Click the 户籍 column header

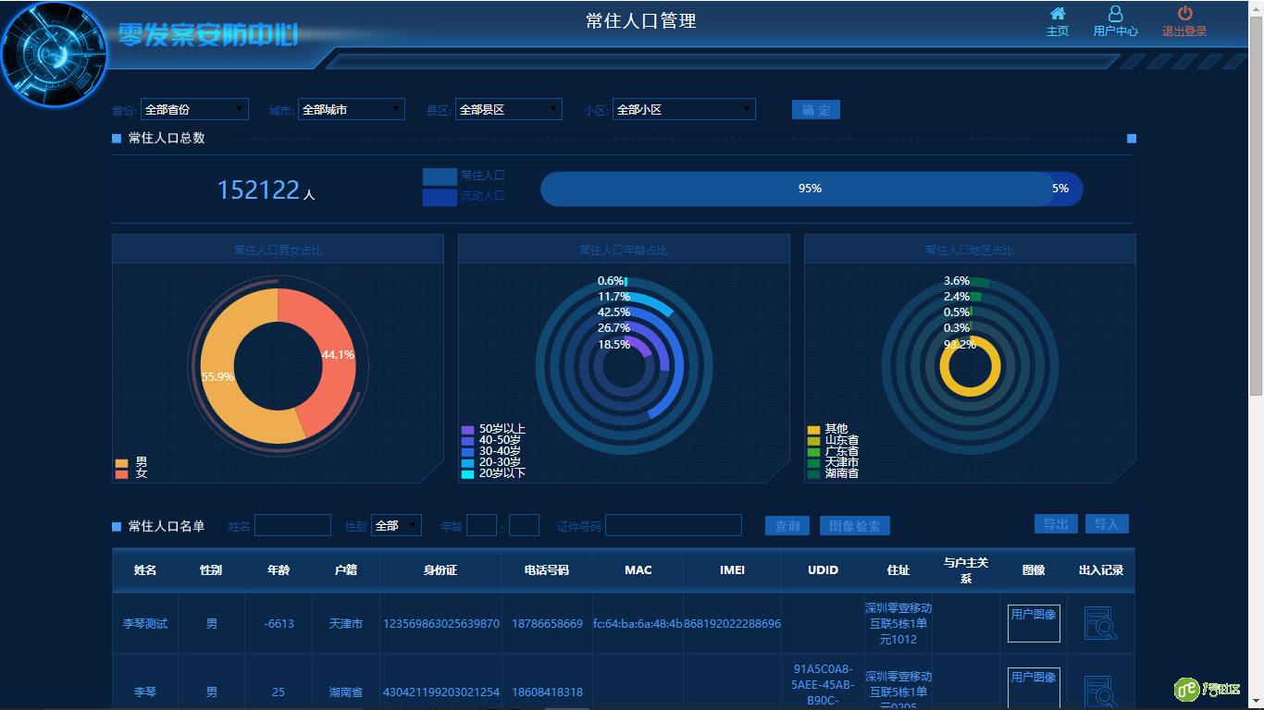346,570
